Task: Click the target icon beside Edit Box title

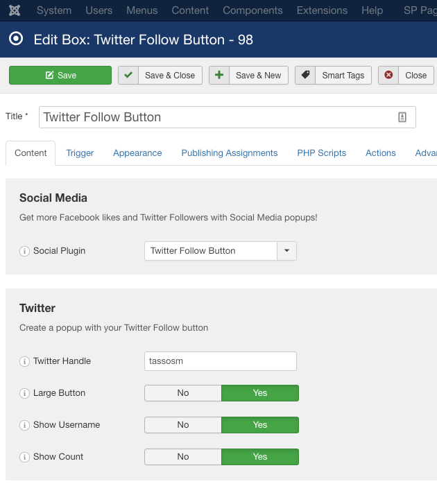Action: 16,39
